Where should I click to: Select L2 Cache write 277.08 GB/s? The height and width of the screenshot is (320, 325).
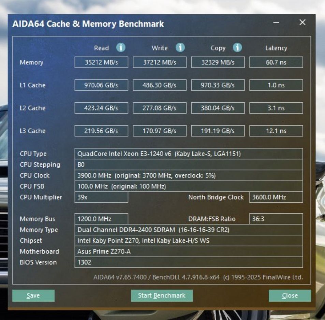[160, 108]
